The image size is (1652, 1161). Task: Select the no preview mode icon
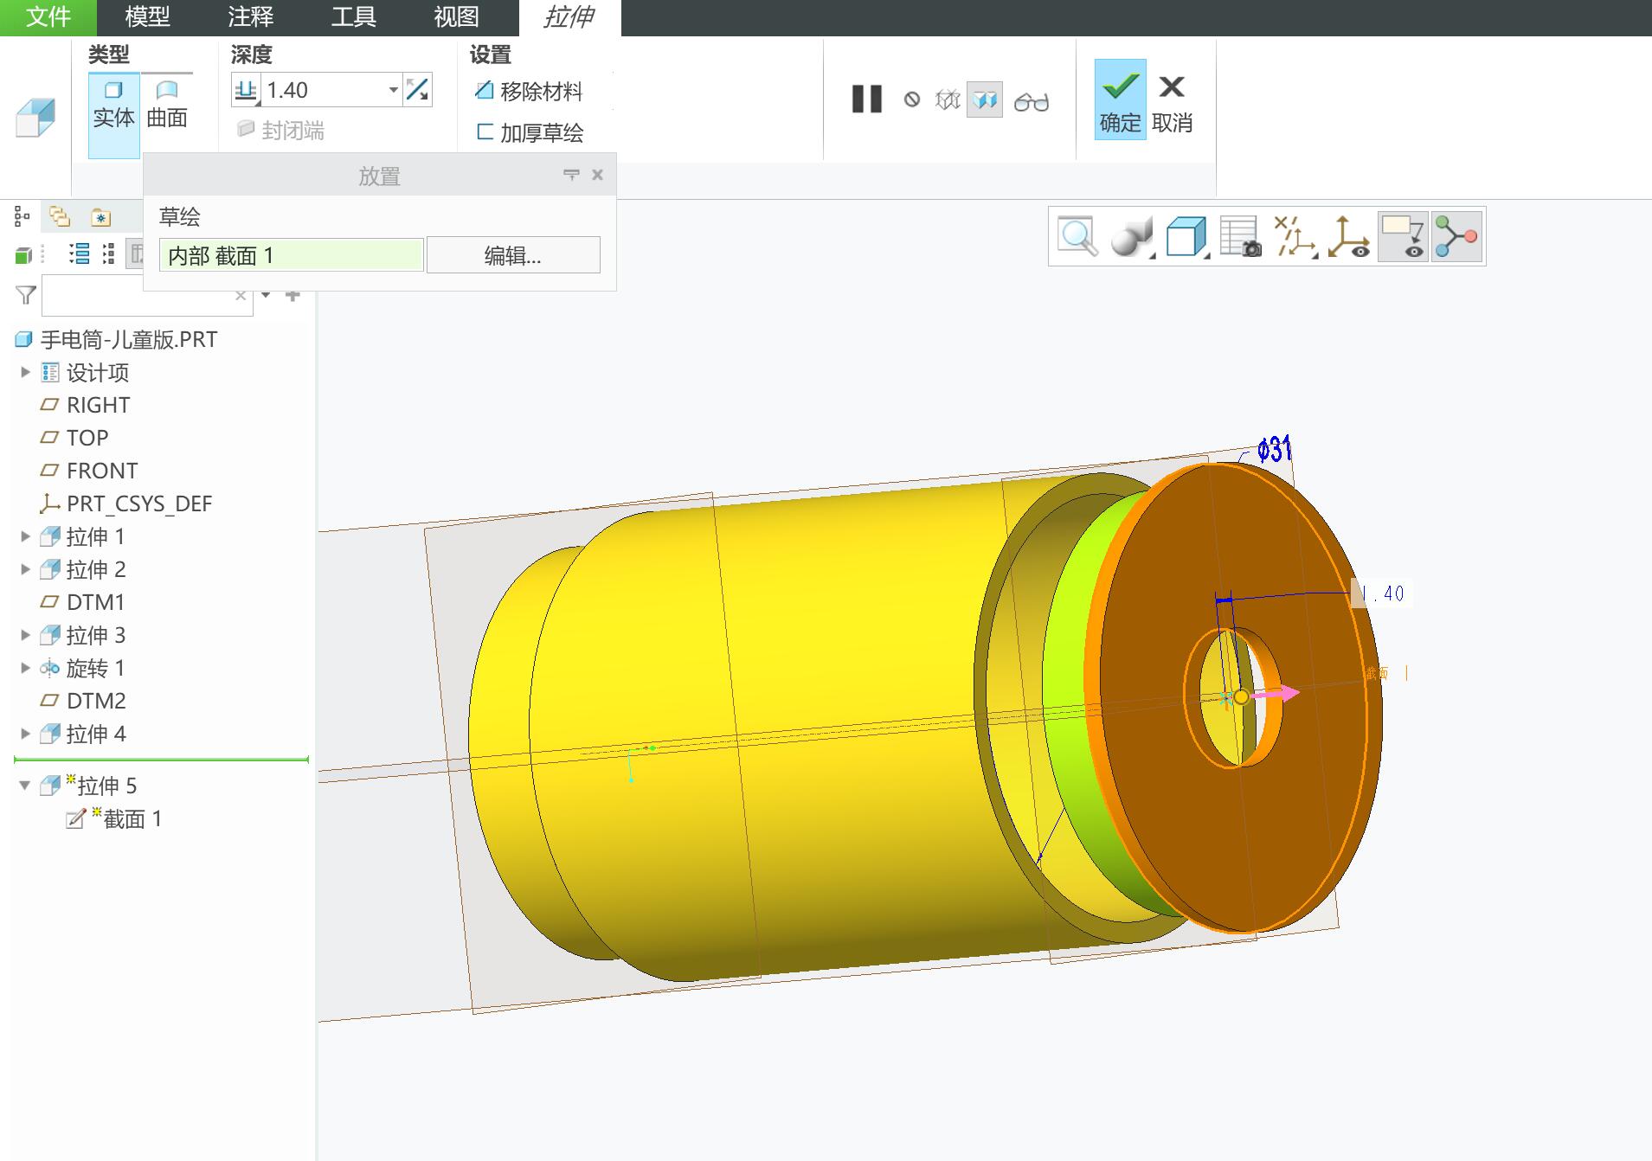tap(911, 99)
